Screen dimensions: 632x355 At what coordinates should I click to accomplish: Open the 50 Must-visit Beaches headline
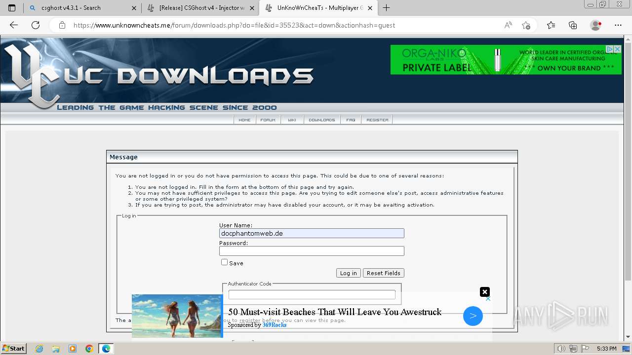click(335, 312)
